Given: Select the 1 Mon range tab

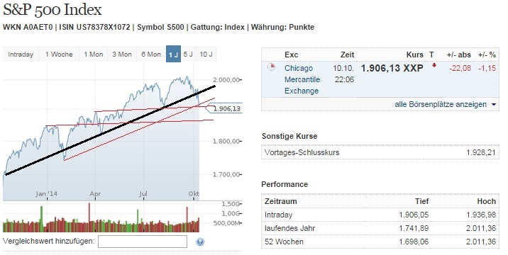Looking at the screenshot, I should [94, 55].
